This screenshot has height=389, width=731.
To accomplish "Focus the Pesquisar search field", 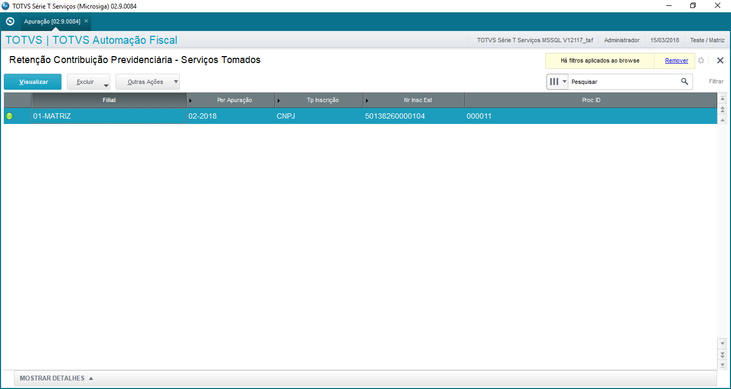I will tap(623, 82).
